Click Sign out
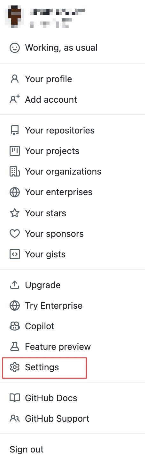Viewport: 145px width, 465px height. click(72, 449)
